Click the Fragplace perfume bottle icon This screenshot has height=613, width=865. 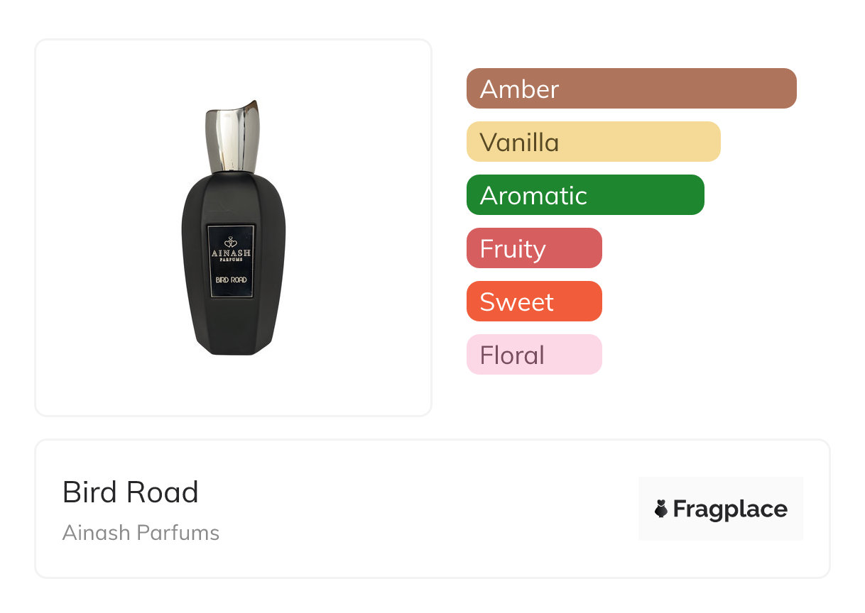pos(661,509)
